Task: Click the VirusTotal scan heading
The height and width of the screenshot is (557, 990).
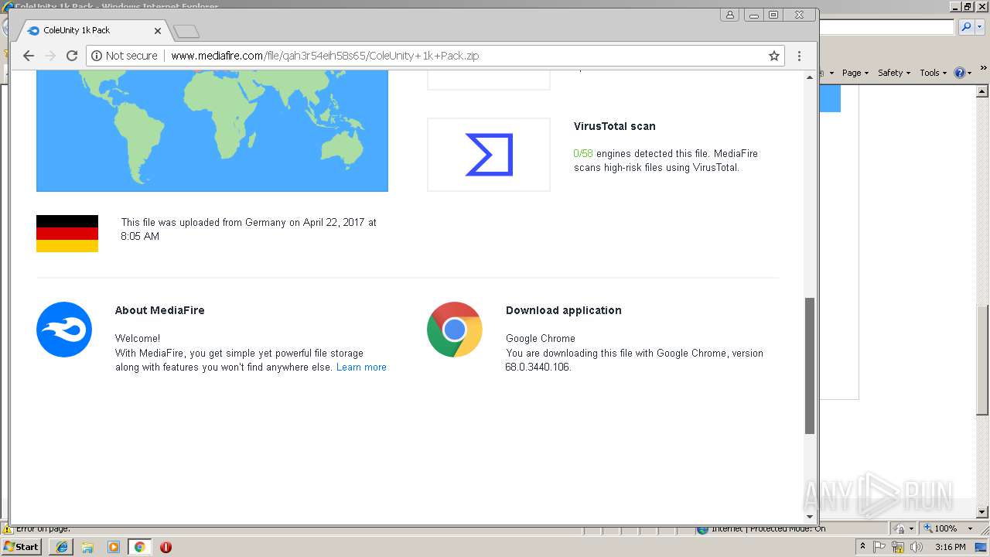Action: tap(615, 126)
